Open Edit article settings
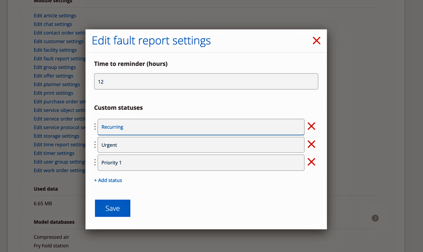423x252 pixels. point(55,16)
